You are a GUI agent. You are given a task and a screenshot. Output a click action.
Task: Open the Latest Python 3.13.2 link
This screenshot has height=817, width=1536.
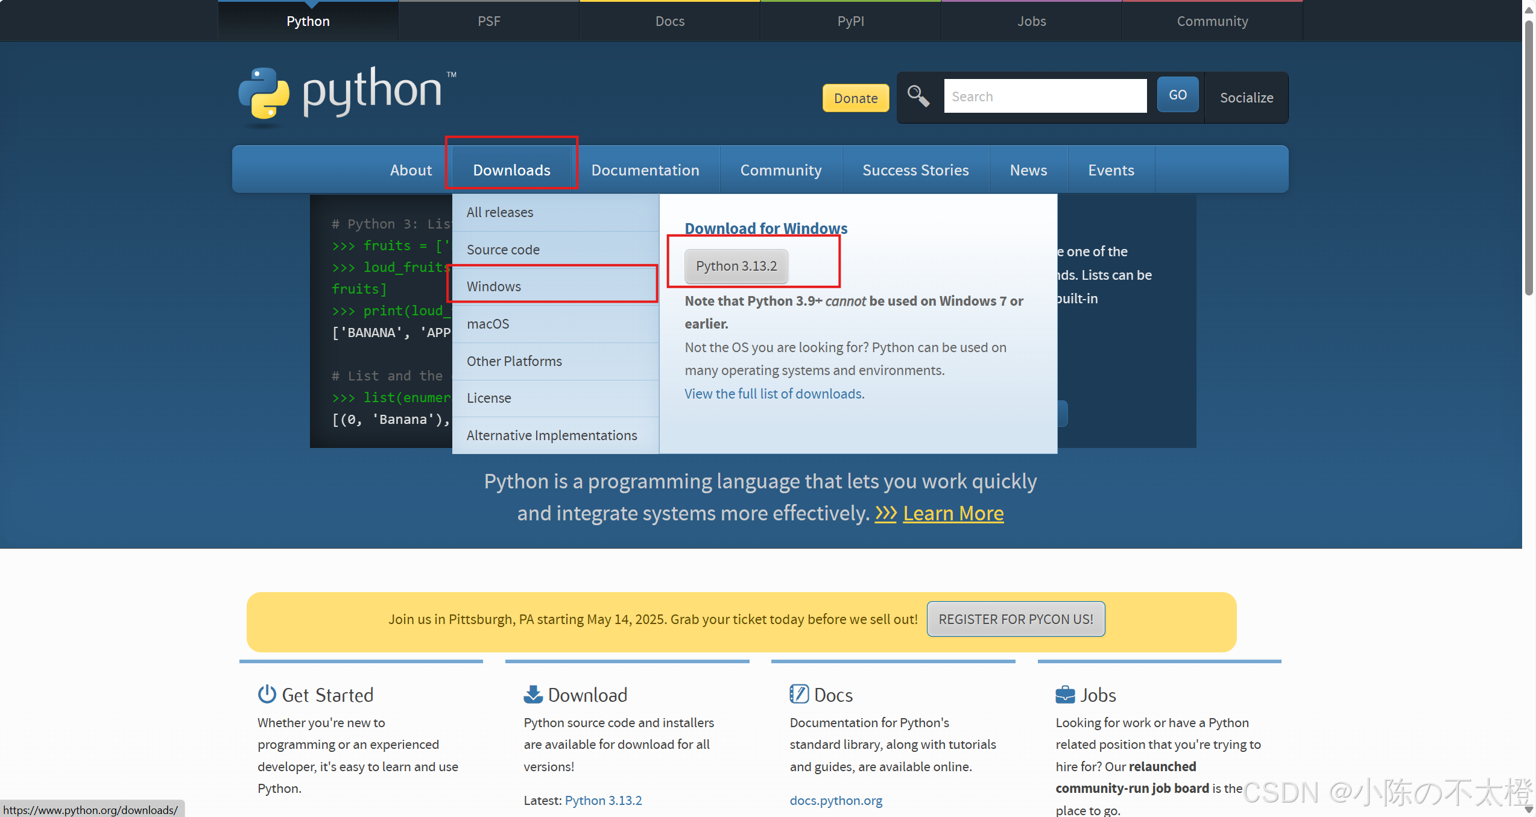(x=603, y=800)
